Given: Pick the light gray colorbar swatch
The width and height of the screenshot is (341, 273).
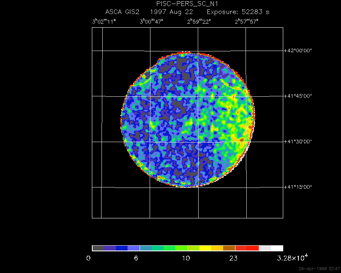Looking at the screenshot, I should click(265, 248).
